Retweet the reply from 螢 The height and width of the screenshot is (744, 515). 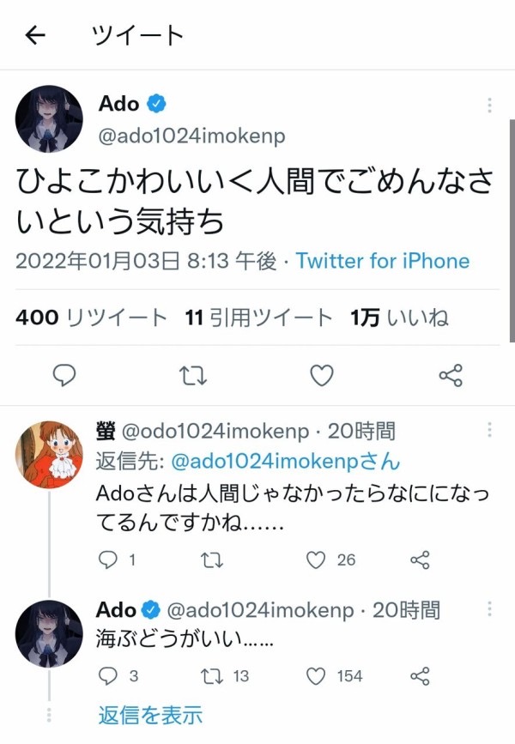(x=212, y=560)
